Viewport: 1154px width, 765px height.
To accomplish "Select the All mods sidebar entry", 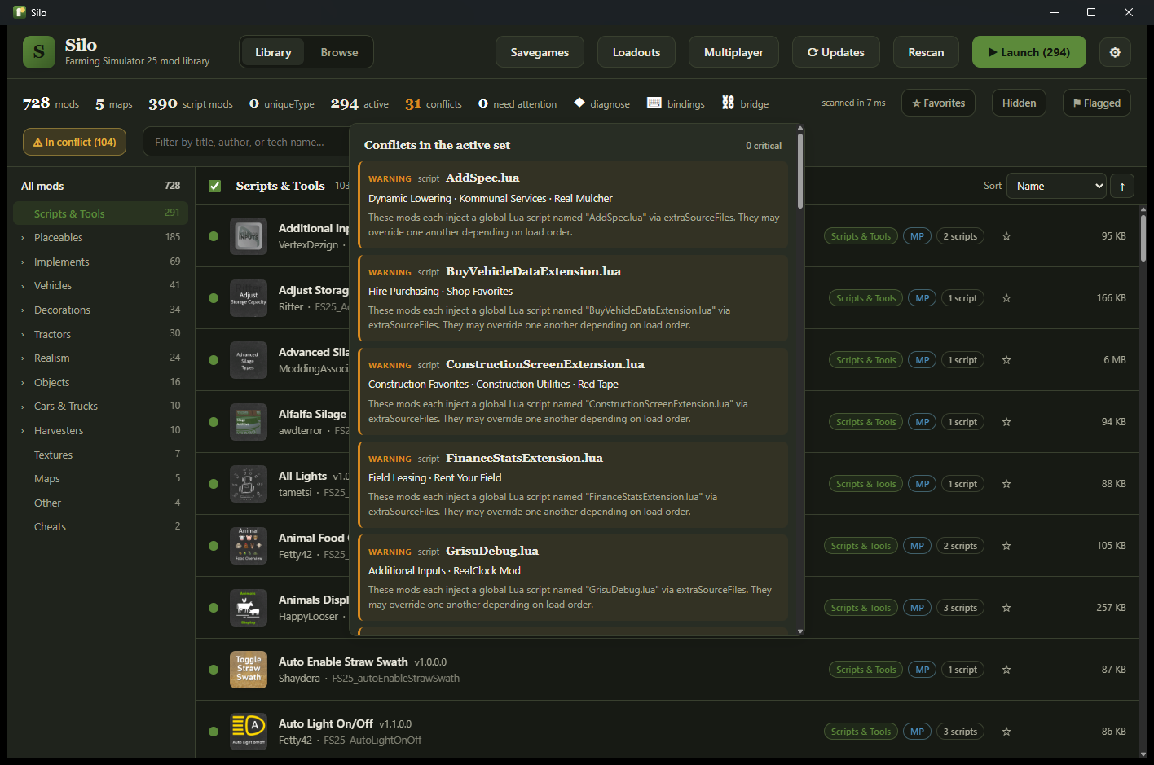I will pyautogui.click(x=101, y=186).
